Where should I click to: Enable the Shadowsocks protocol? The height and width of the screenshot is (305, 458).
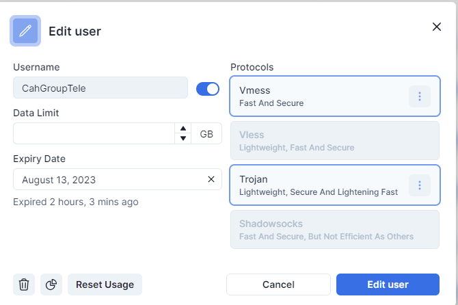pos(335,230)
